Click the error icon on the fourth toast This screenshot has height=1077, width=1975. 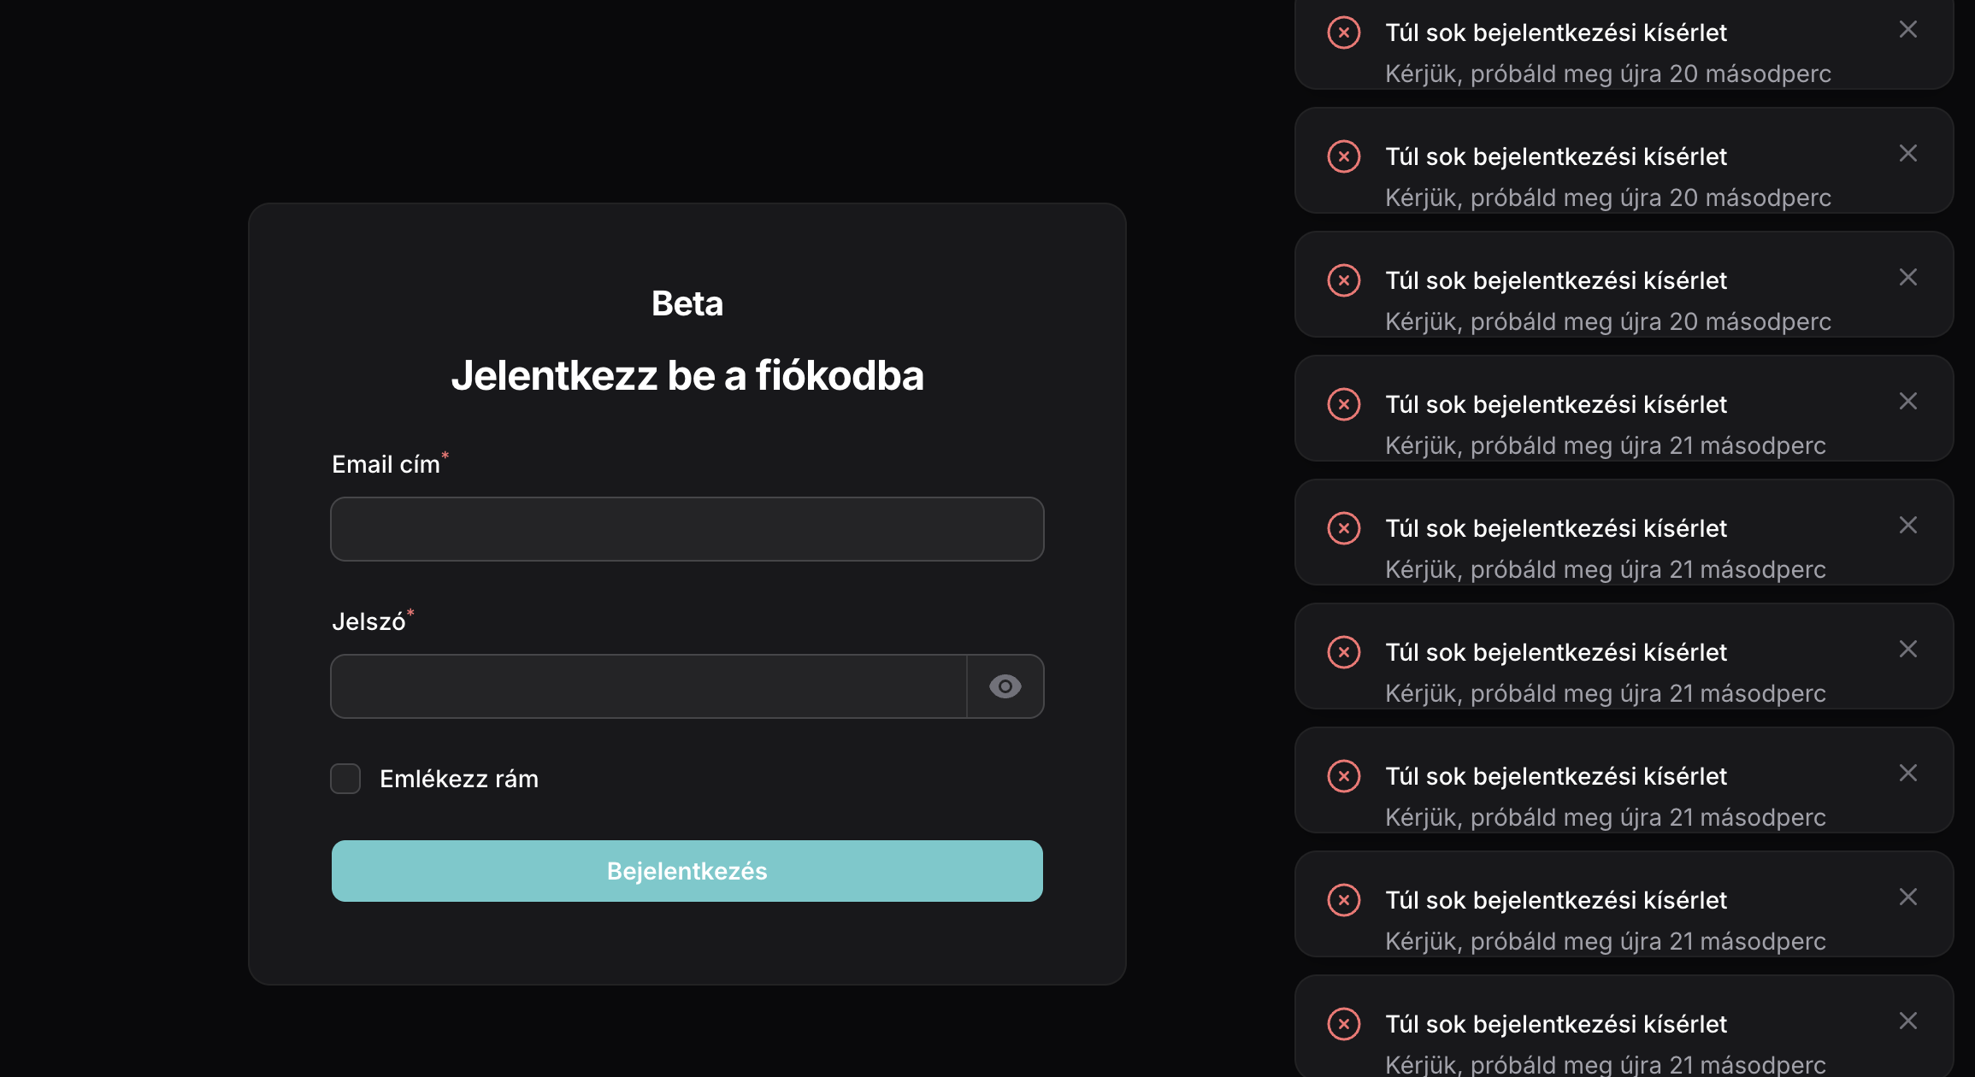[x=1343, y=404]
